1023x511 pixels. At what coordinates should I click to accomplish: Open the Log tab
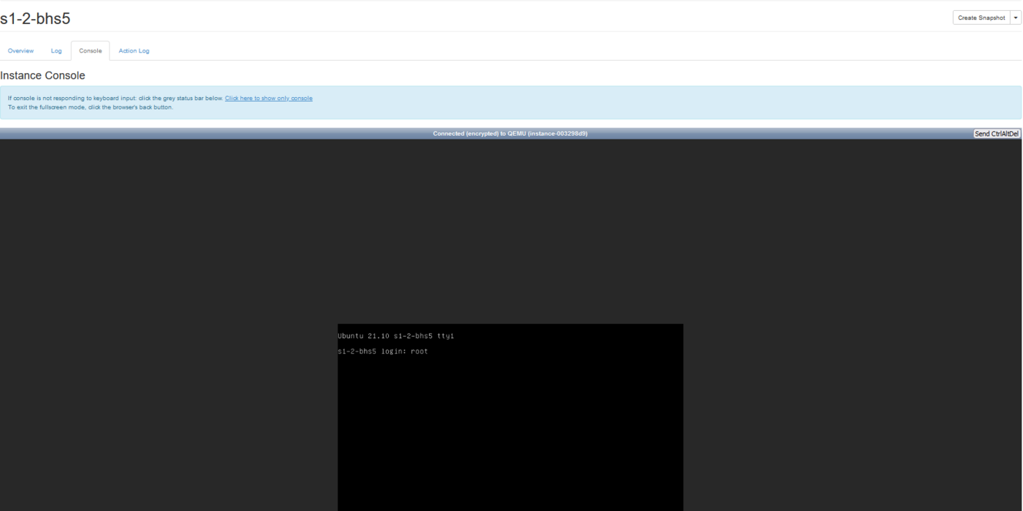tap(56, 51)
